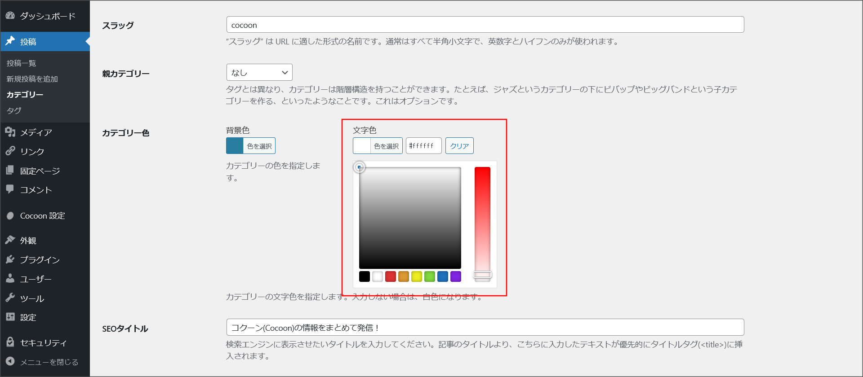This screenshot has width=863, height=377.
Task: Pick the purple palette swatch
Action: pos(456,276)
